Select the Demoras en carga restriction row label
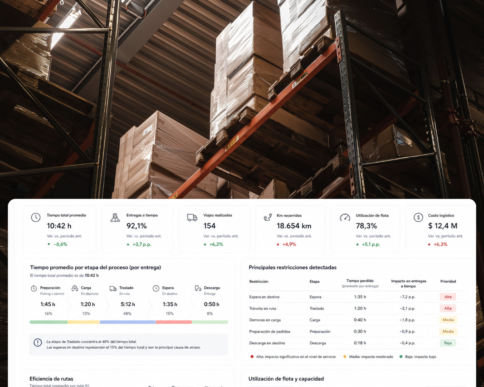This screenshot has width=484, height=387. [x=265, y=320]
